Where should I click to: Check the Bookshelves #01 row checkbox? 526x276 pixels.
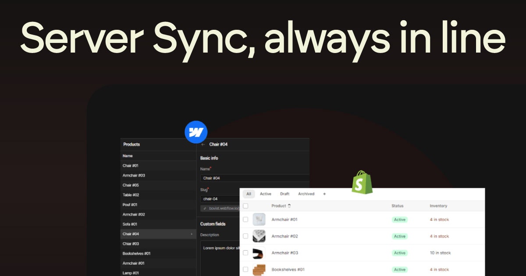(245, 269)
